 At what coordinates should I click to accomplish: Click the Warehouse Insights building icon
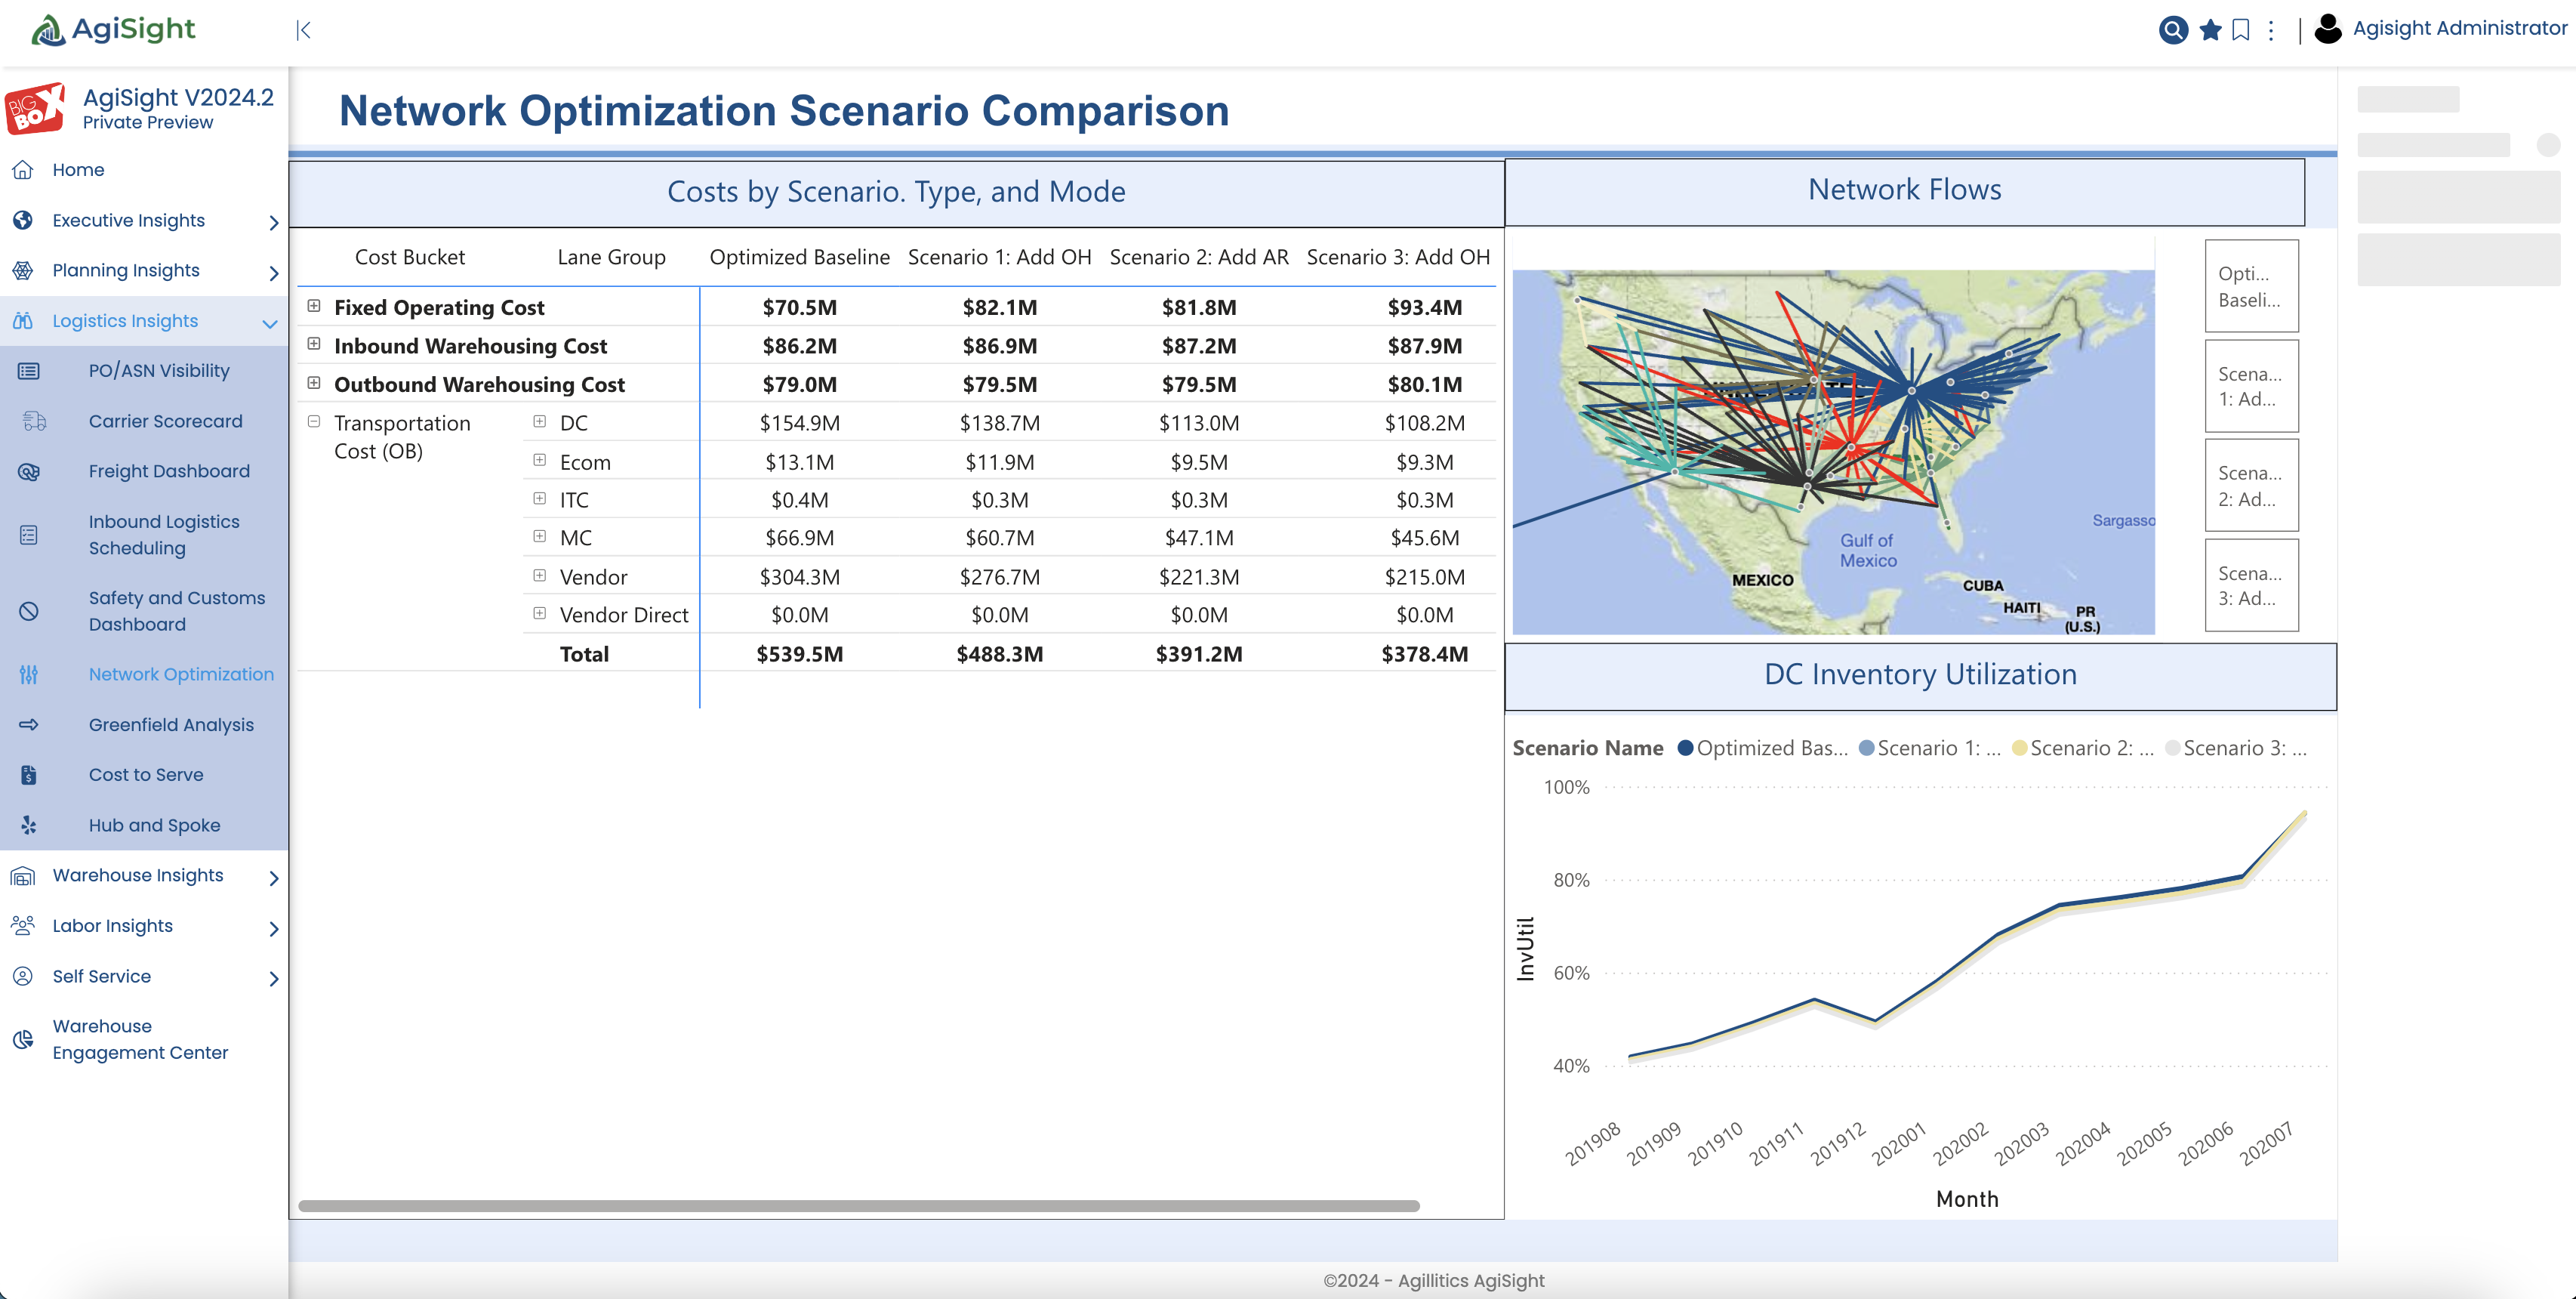(x=23, y=876)
